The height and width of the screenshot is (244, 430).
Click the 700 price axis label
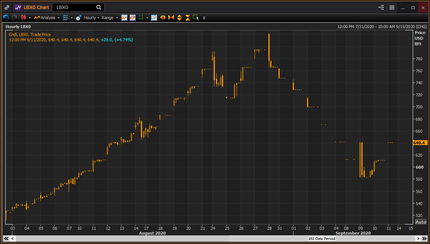pos(419,107)
